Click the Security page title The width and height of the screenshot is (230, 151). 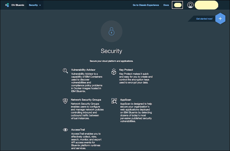[x=112, y=51]
